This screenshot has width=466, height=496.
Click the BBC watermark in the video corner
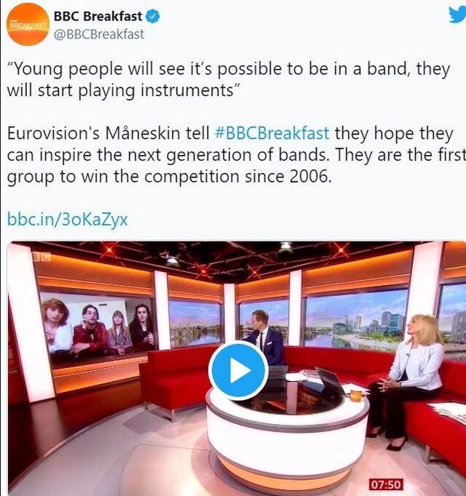point(41,257)
